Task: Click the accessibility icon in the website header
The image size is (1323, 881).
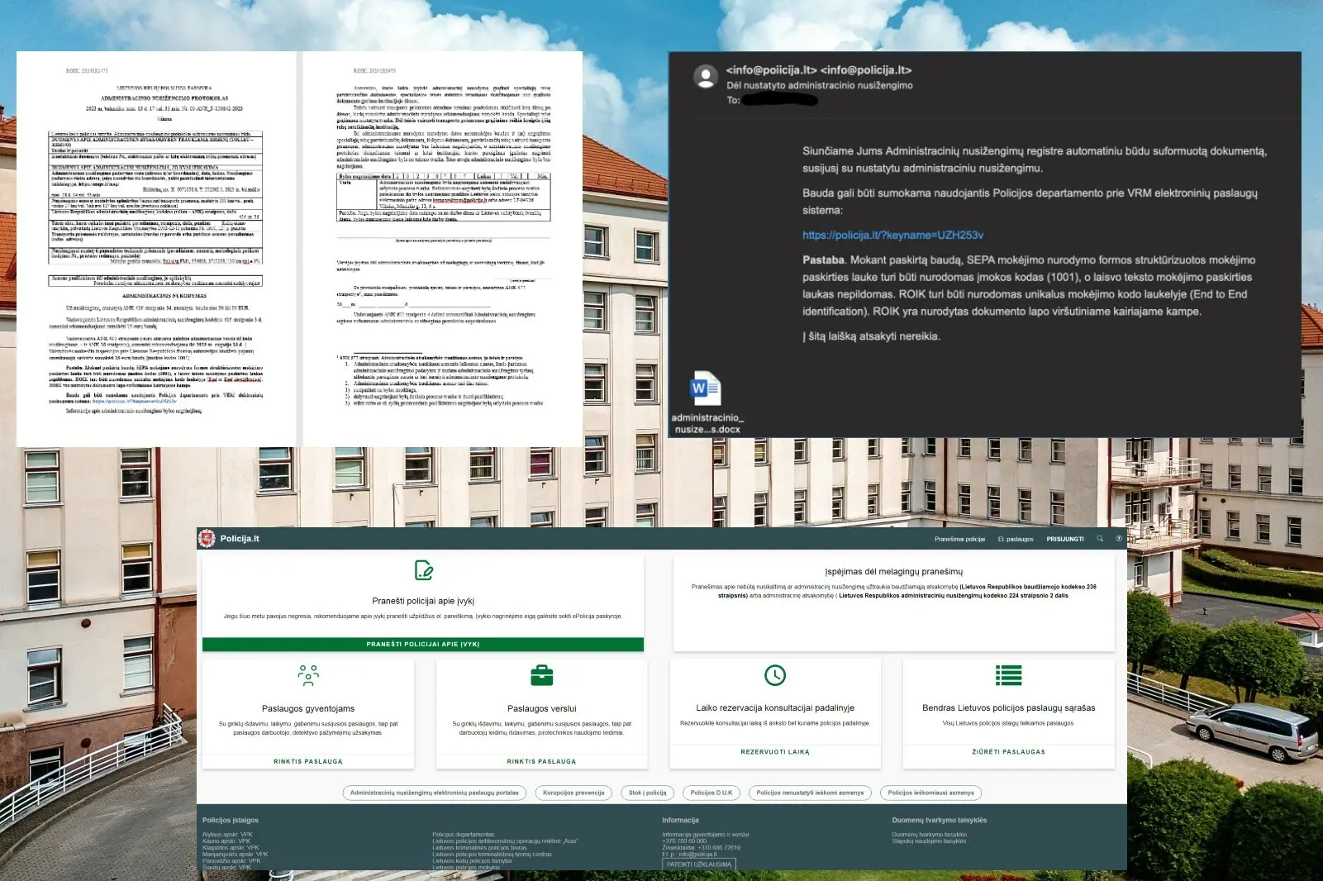Action: coord(1119,539)
